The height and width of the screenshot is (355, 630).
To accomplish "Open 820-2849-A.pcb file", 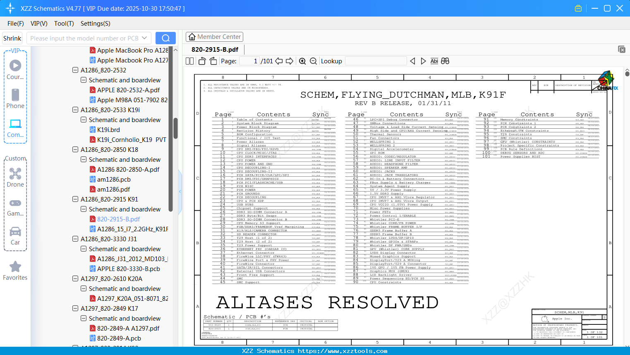I will [119, 338].
